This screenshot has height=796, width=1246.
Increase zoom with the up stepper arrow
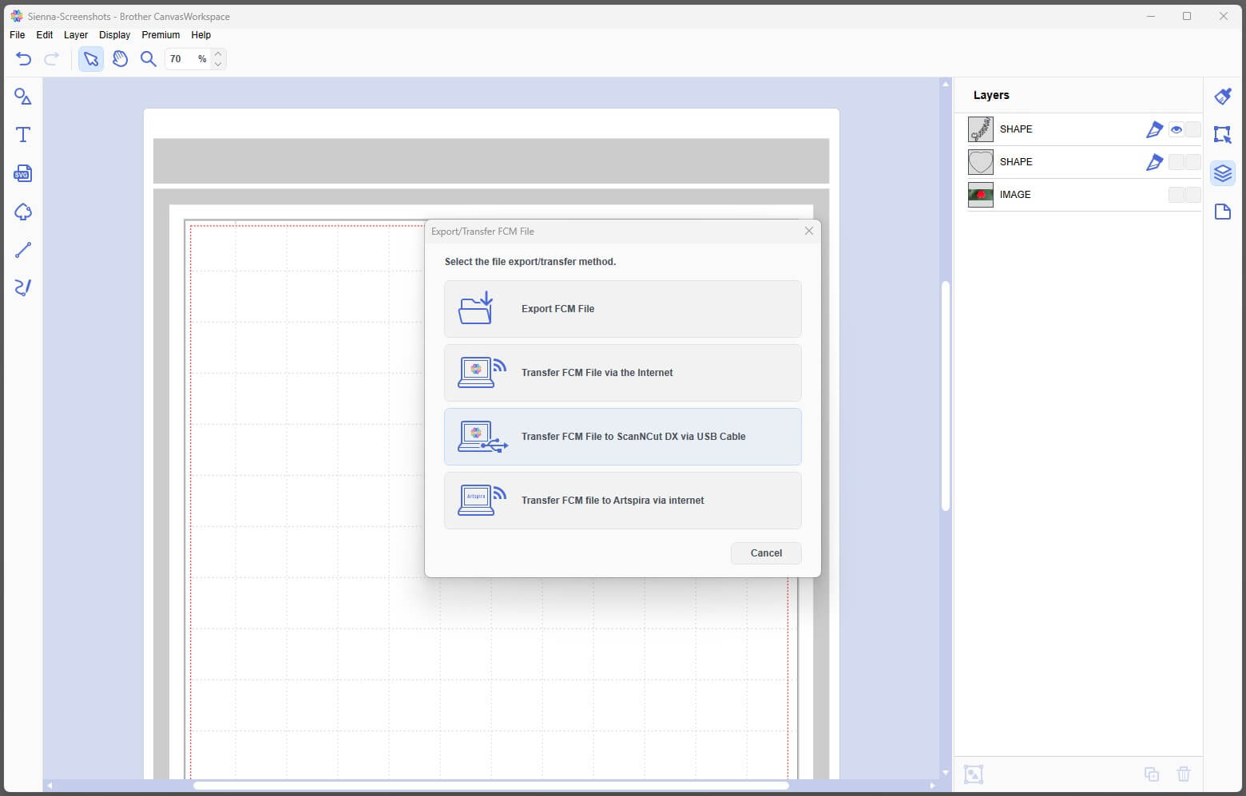pyautogui.click(x=218, y=53)
